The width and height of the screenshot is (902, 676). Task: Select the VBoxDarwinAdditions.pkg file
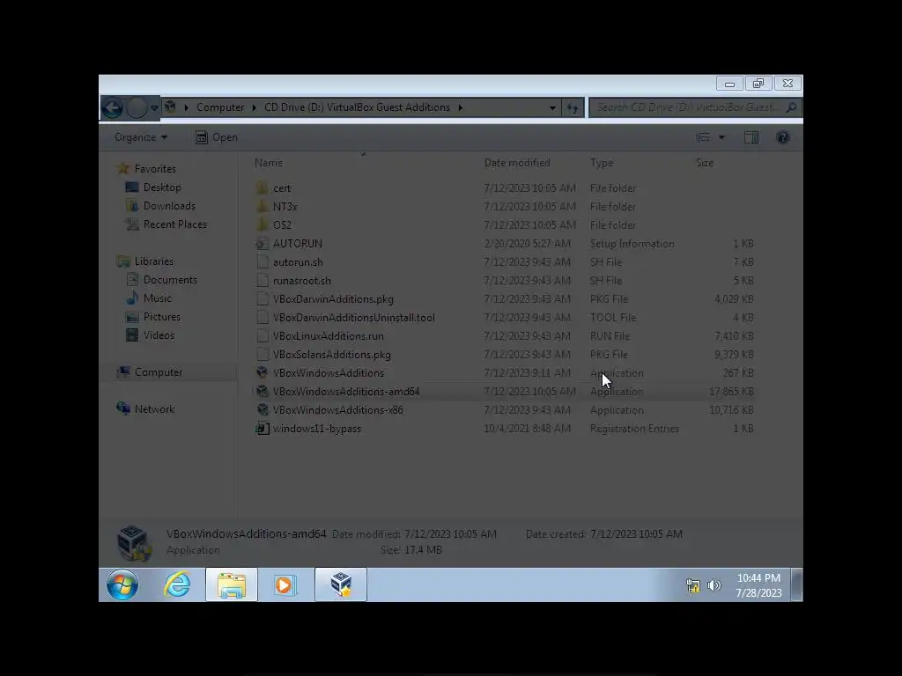503,299
